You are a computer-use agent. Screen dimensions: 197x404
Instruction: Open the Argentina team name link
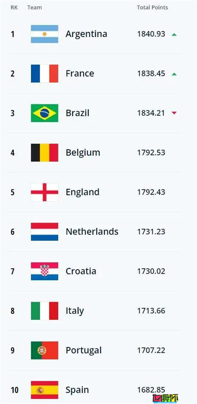[86, 34]
